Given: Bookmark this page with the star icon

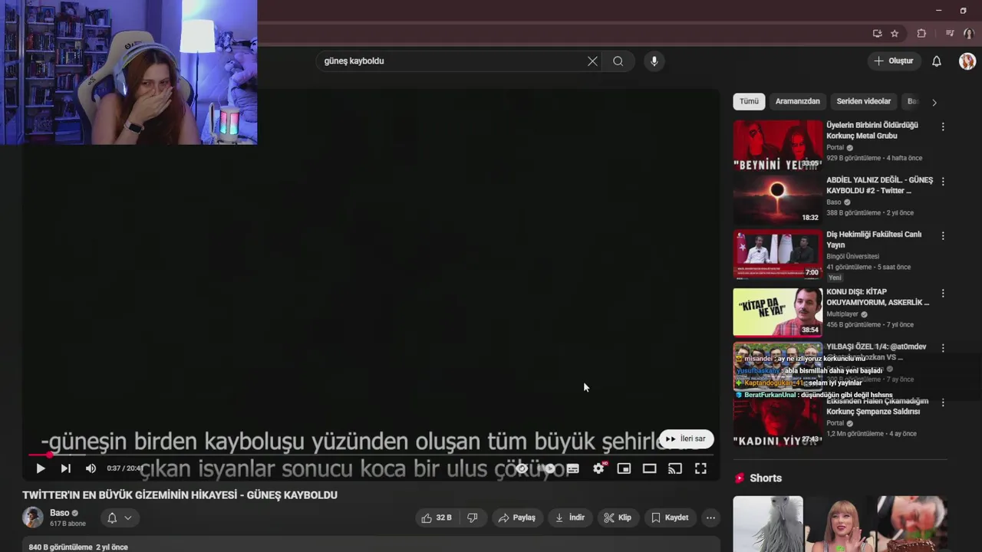Looking at the screenshot, I should (x=895, y=34).
